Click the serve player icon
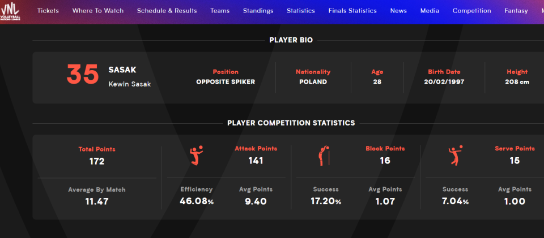Screen dimensions: 544x238 click(454, 155)
